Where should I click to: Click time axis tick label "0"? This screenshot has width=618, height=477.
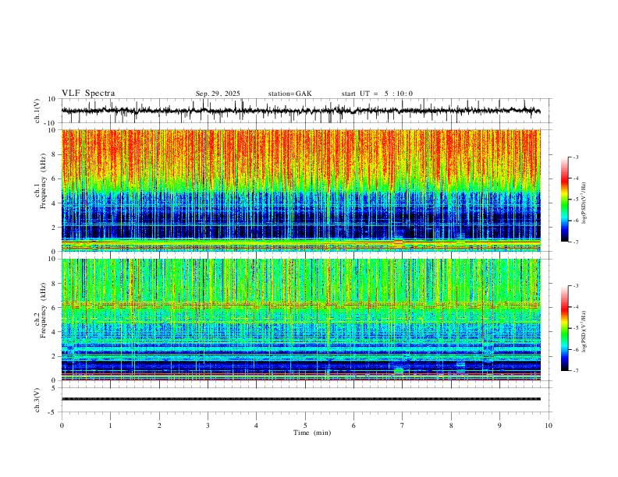pyautogui.click(x=62, y=426)
